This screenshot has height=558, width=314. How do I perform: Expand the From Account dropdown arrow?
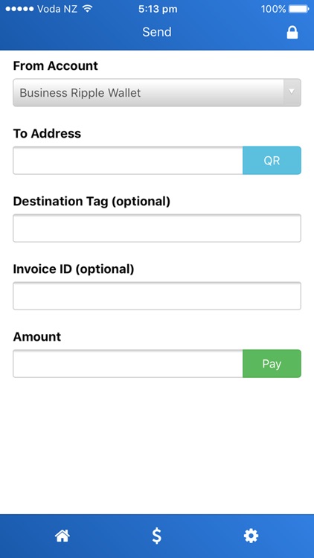[292, 92]
